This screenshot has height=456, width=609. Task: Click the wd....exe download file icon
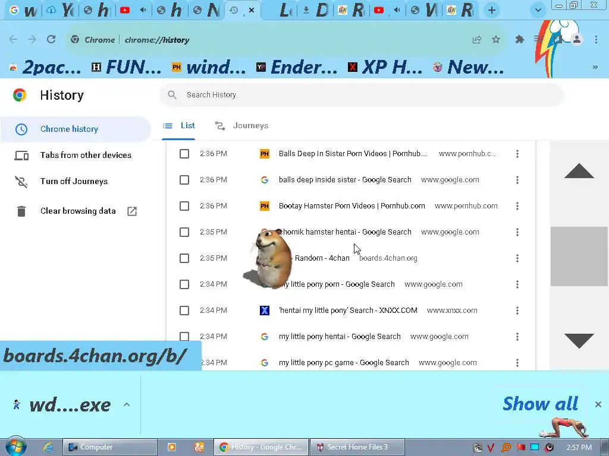[x=16, y=404]
